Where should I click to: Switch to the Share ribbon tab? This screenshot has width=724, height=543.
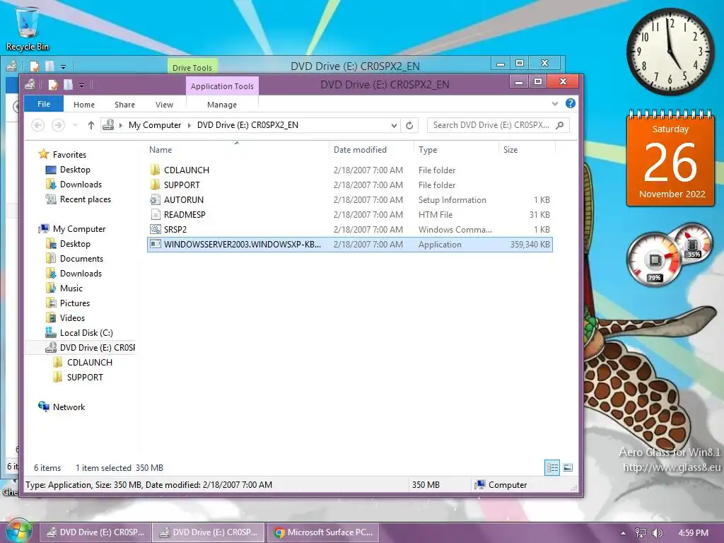point(124,105)
